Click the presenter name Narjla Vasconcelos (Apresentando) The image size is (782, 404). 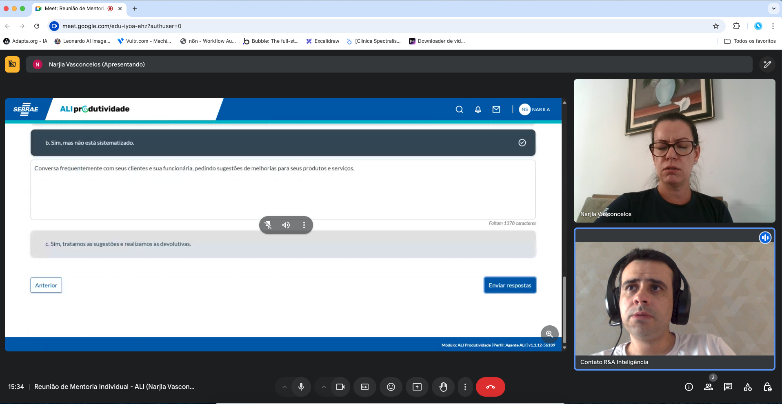97,64
